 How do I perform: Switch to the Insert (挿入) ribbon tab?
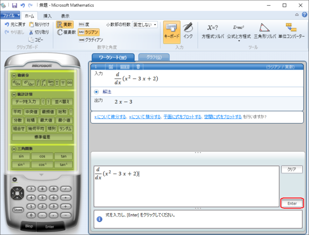47,16
